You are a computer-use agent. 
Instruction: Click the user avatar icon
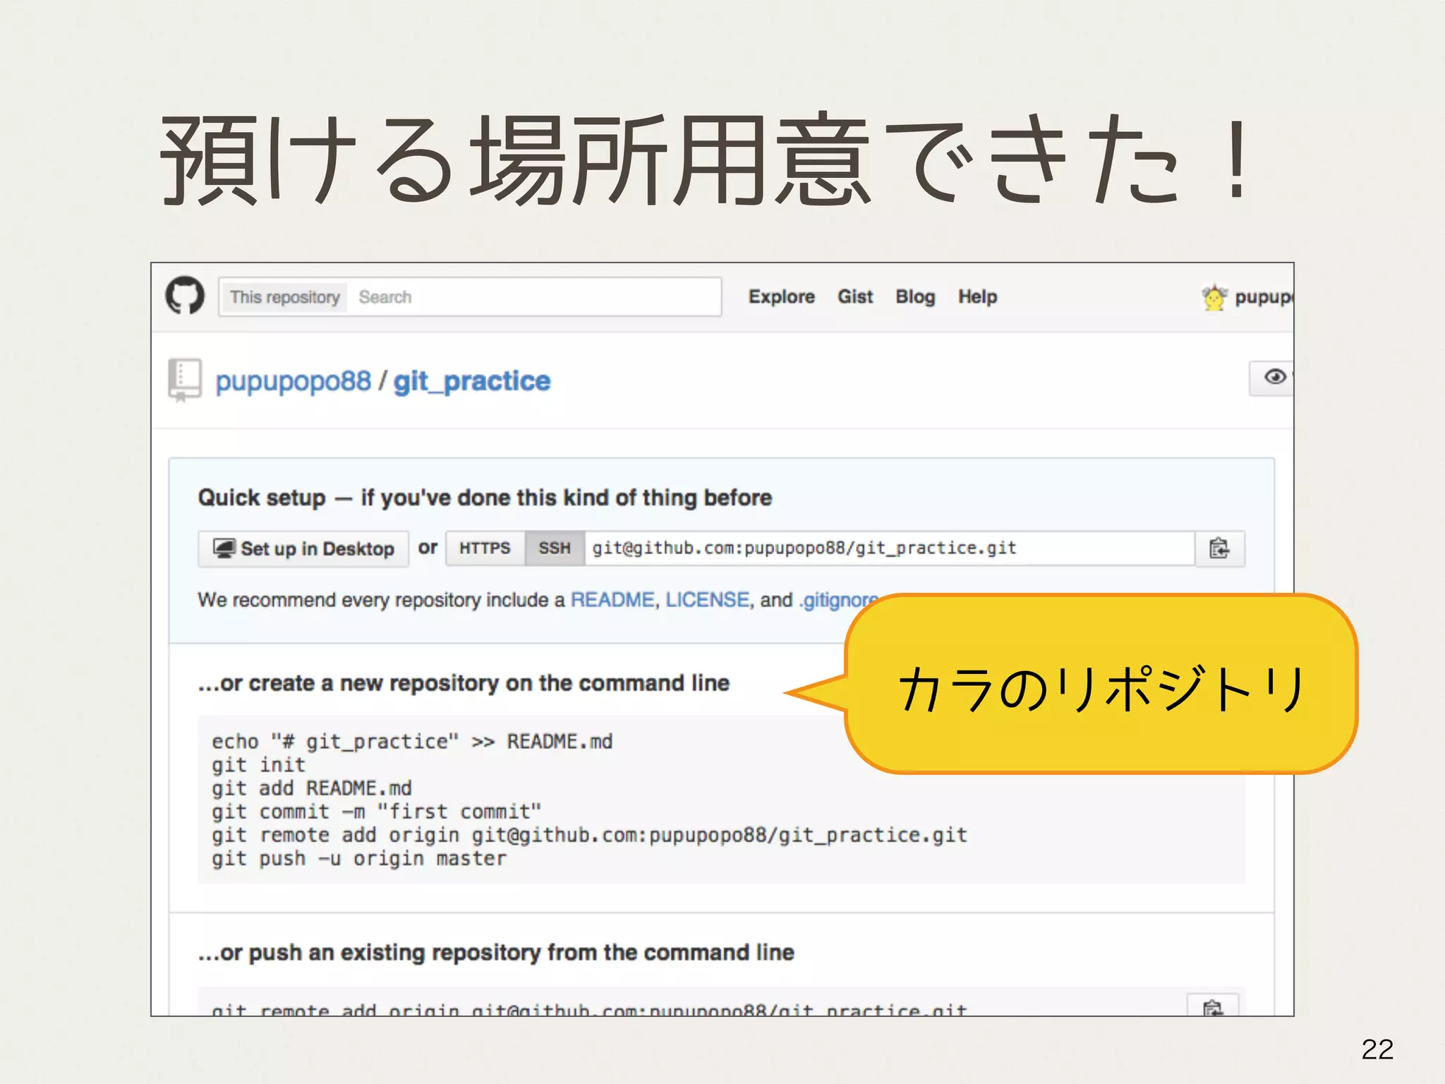coord(1214,298)
